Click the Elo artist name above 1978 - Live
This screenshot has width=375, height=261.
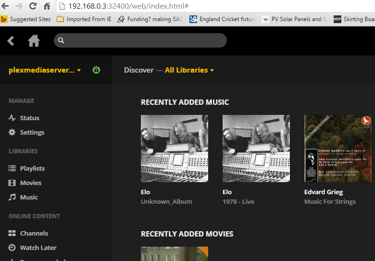pos(227,192)
